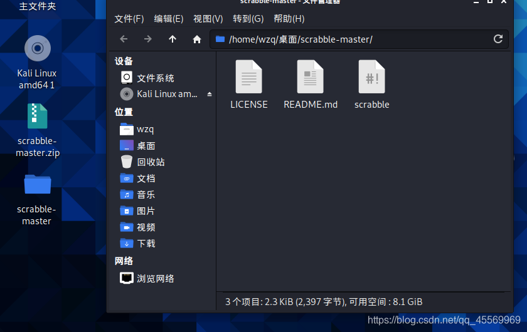Select the scrabble-master folder on desktop
This screenshot has height=332, width=527.
click(x=37, y=184)
